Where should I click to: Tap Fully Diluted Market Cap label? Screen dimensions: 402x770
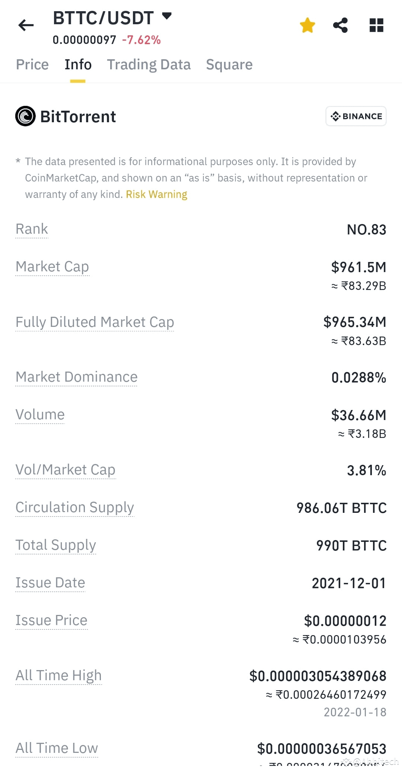[x=95, y=322]
